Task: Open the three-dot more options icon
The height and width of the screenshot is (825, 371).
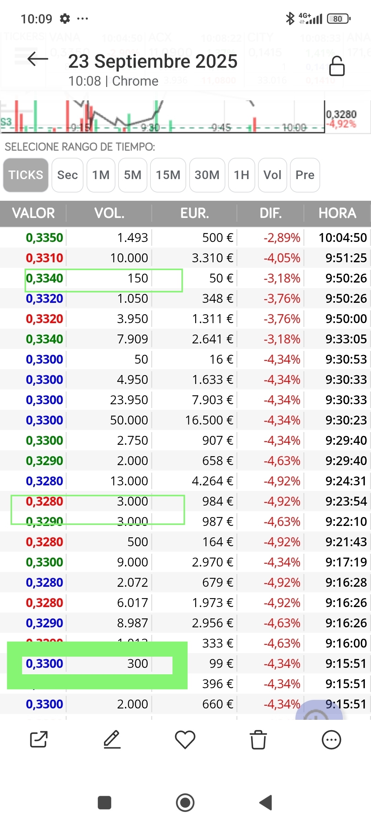Action: 331,739
